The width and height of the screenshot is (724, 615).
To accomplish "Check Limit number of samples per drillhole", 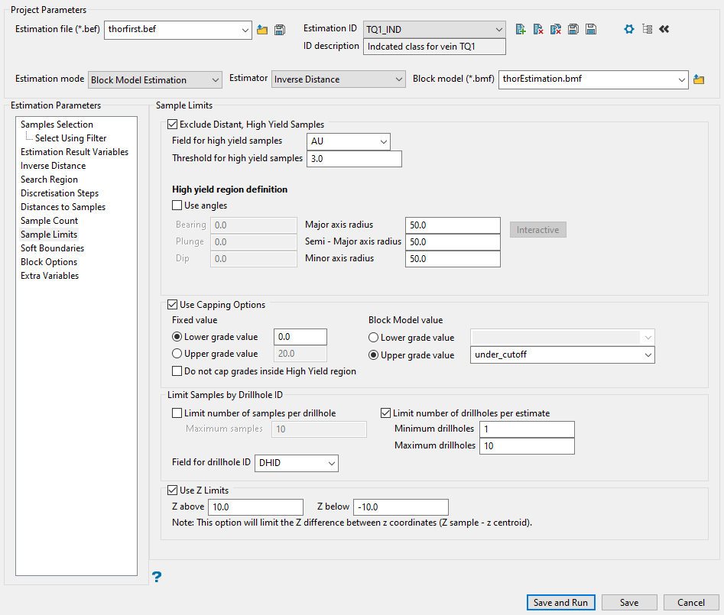I will pyautogui.click(x=178, y=413).
